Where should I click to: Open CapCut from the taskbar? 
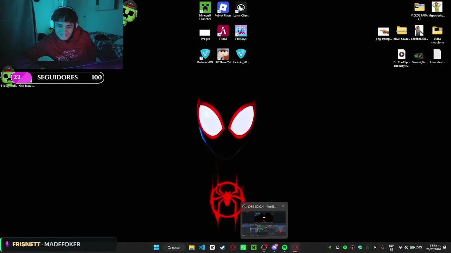pos(212,247)
